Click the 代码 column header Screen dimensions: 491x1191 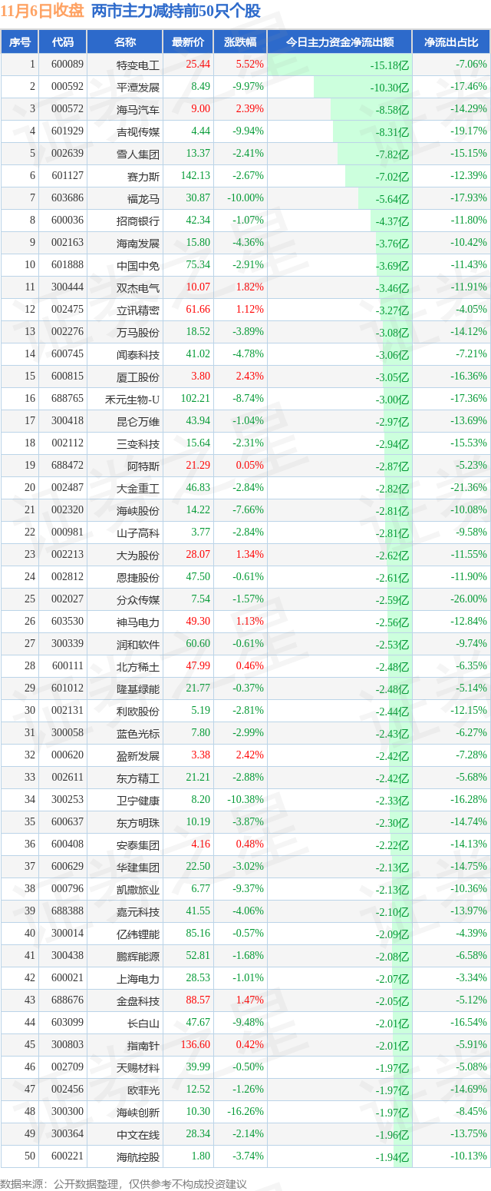point(63,42)
